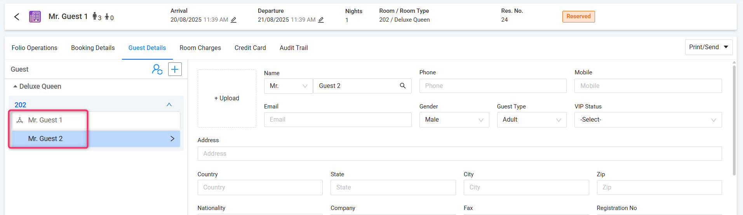Open the Print/Send dropdown
This screenshot has width=743, height=215.
coord(709,47)
